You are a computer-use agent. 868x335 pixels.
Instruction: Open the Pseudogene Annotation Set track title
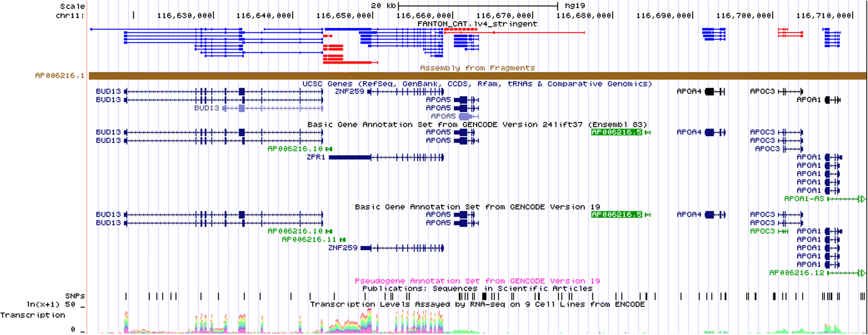477,281
